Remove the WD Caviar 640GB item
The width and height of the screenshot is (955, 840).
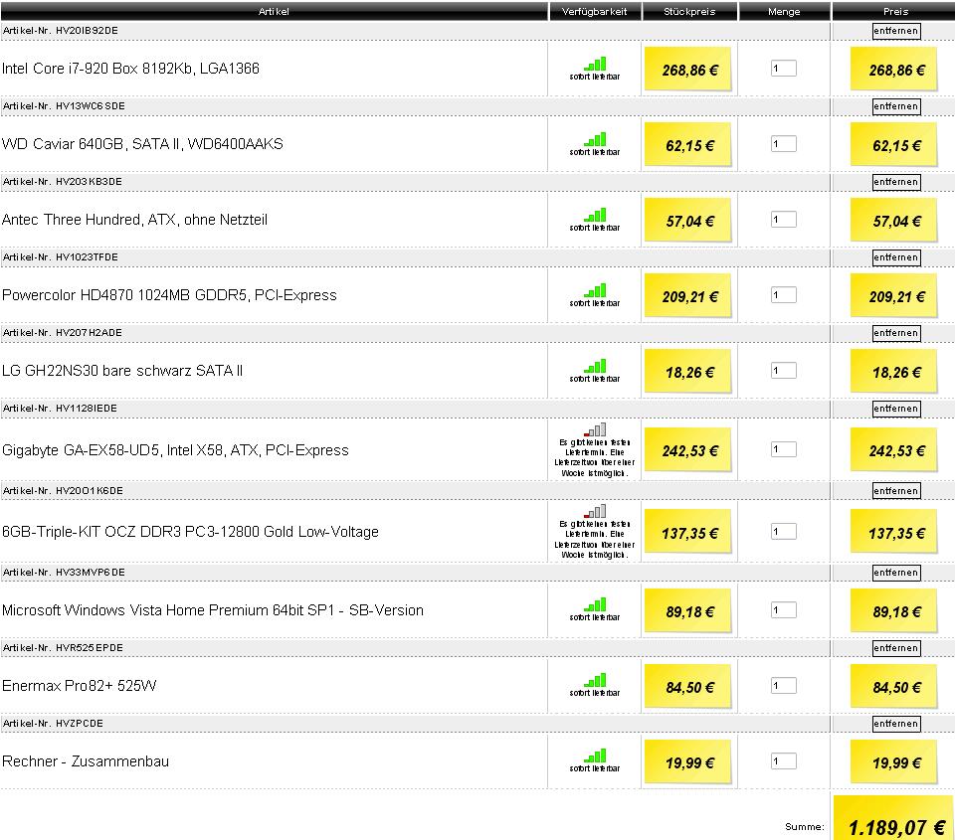tap(896, 106)
